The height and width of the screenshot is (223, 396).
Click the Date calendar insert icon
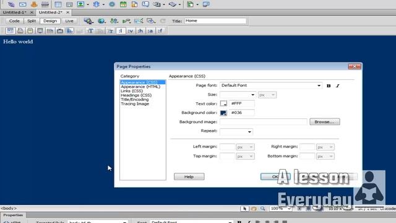click(x=123, y=4)
